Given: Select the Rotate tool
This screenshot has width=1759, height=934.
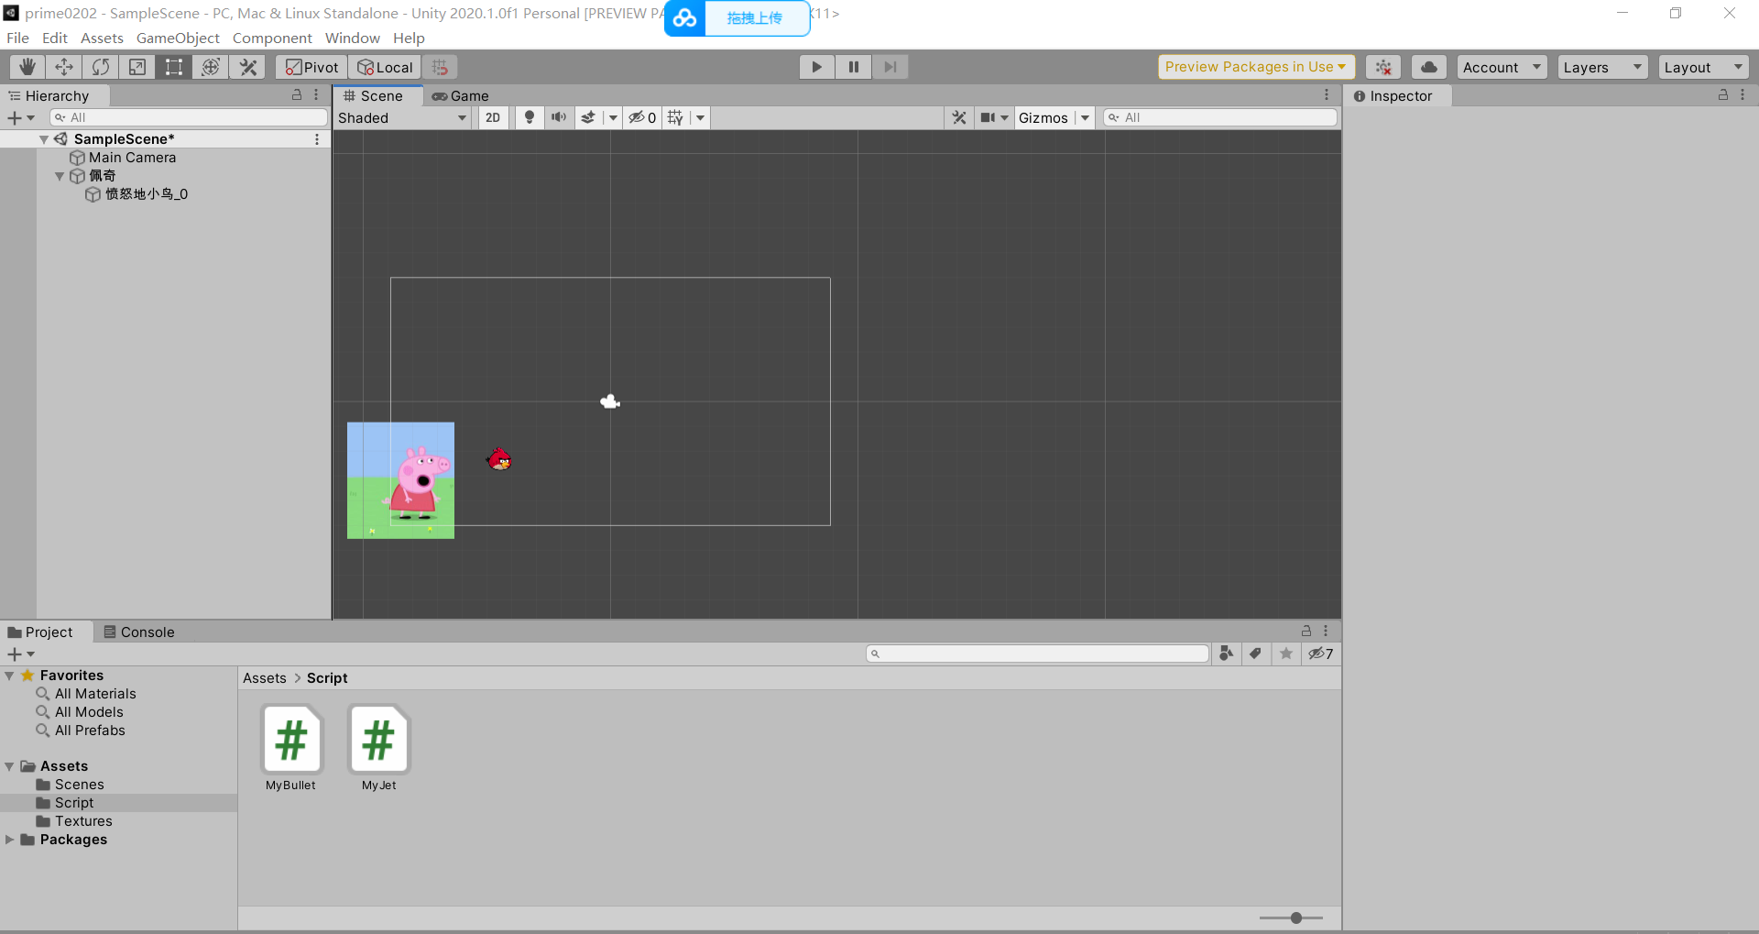Looking at the screenshot, I should coord(101,67).
